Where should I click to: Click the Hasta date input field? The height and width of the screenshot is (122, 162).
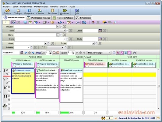[90, 39]
